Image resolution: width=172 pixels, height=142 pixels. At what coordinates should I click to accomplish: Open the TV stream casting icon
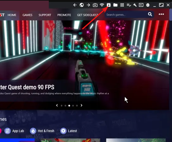95,5
